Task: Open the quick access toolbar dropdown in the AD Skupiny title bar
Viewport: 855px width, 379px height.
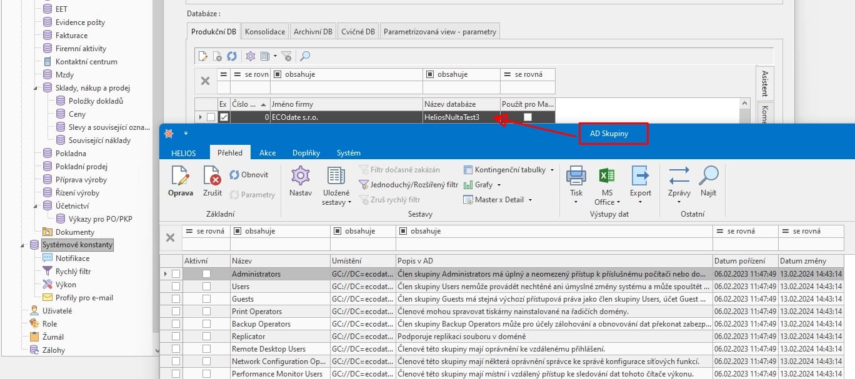Action: pos(186,134)
